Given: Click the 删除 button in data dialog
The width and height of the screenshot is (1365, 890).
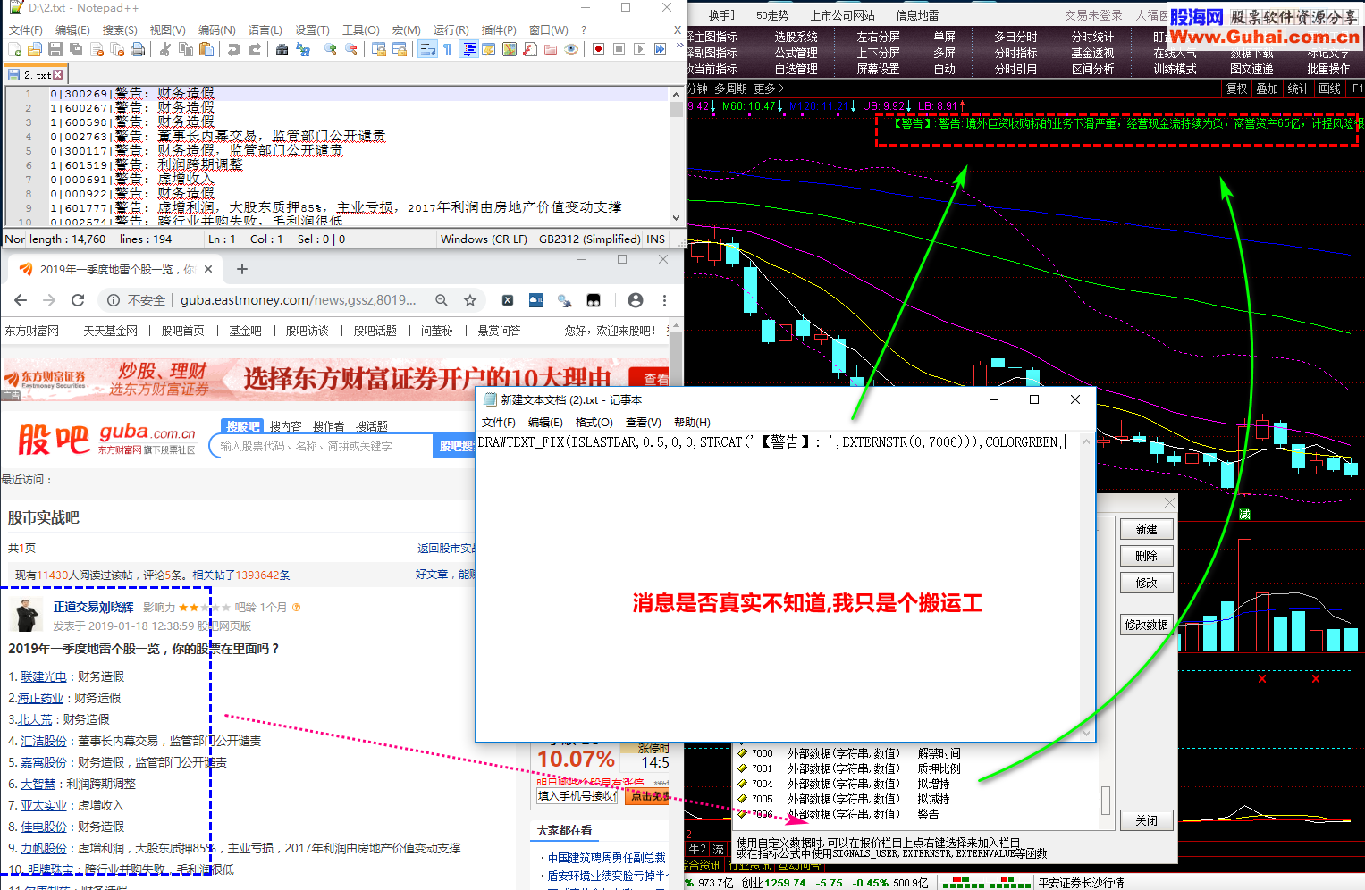Looking at the screenshot, I should click(x=1147, y=556).
